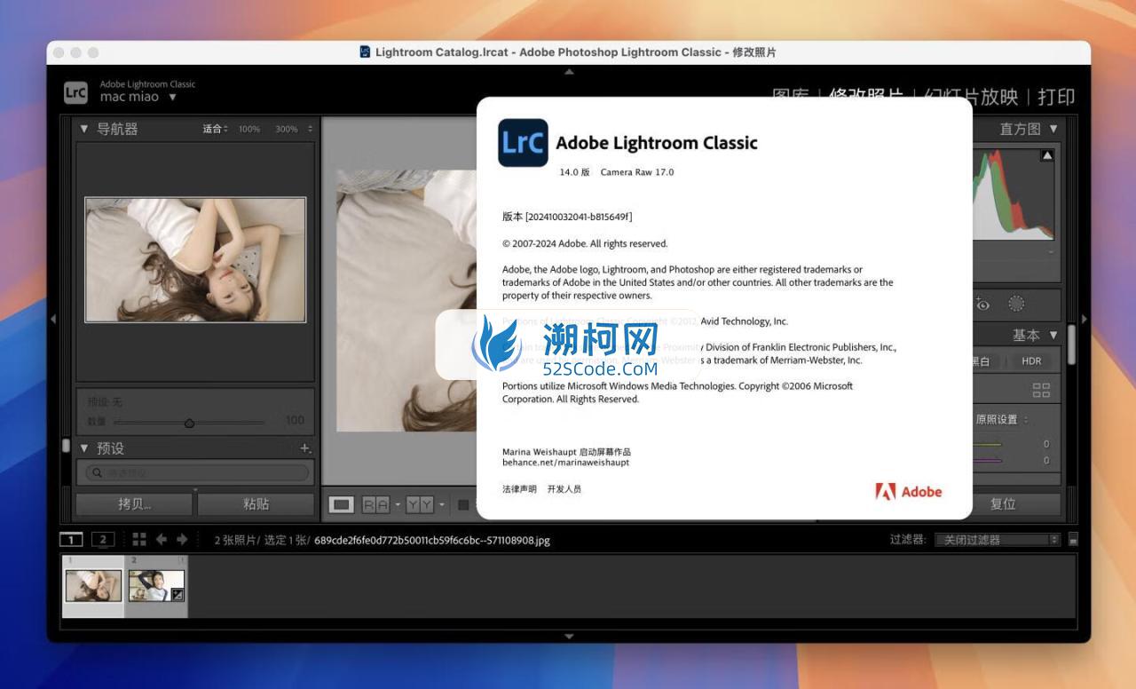This screenshot has height=689, width=1136.
Task: Click the filename 689cde2f...571108908.jpg source text
Action: pos(432,540)
